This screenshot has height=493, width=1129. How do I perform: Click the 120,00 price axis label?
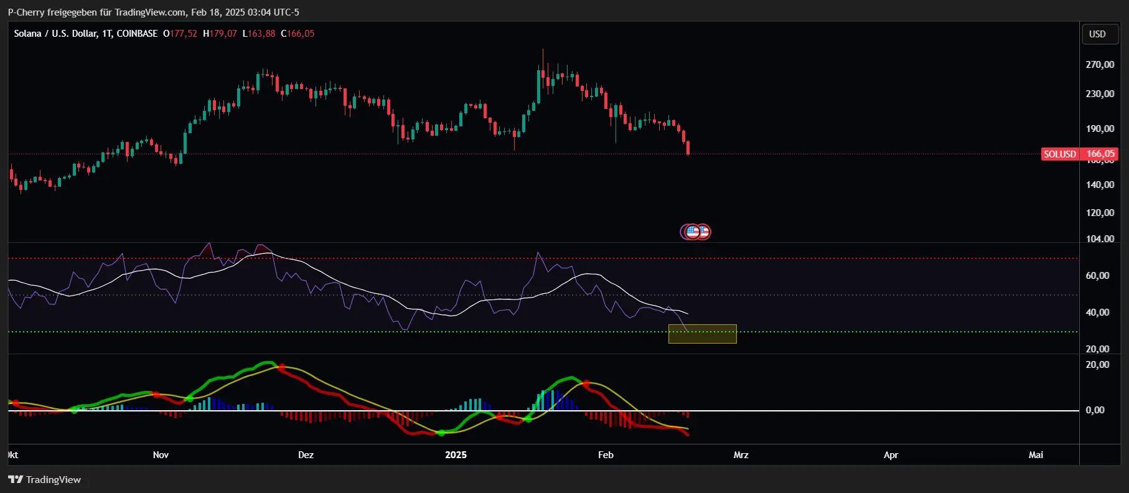point(1100,213)
